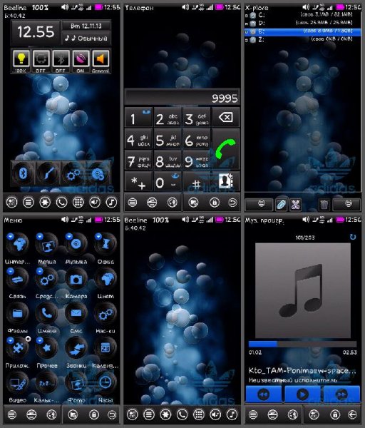Open the contacts icon on dialer

[x=226, y=180]
